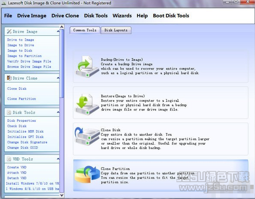255x199 pixels.
Task: Click the Image to Drive link
Action: 21,45
